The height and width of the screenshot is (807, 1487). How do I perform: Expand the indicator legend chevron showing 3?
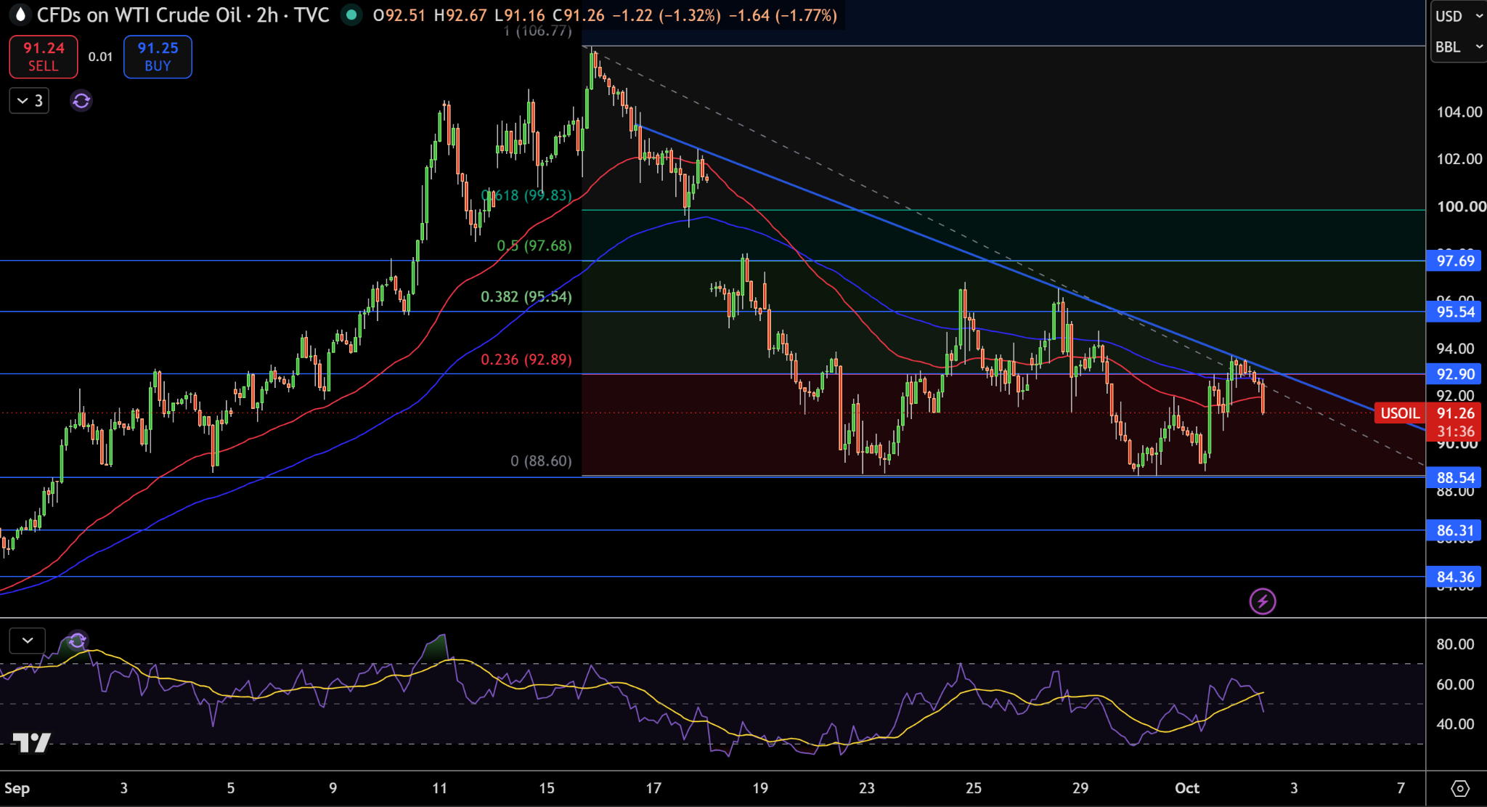(x=29, y=100)
